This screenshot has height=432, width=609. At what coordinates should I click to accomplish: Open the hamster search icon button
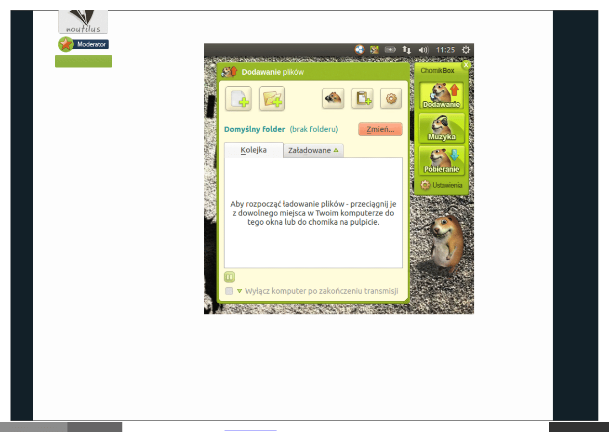pyautogui.click(x=333, y=98)
